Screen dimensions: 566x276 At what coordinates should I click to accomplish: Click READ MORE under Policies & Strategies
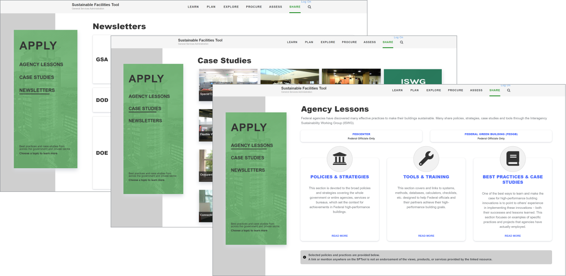tap(340, 236)
